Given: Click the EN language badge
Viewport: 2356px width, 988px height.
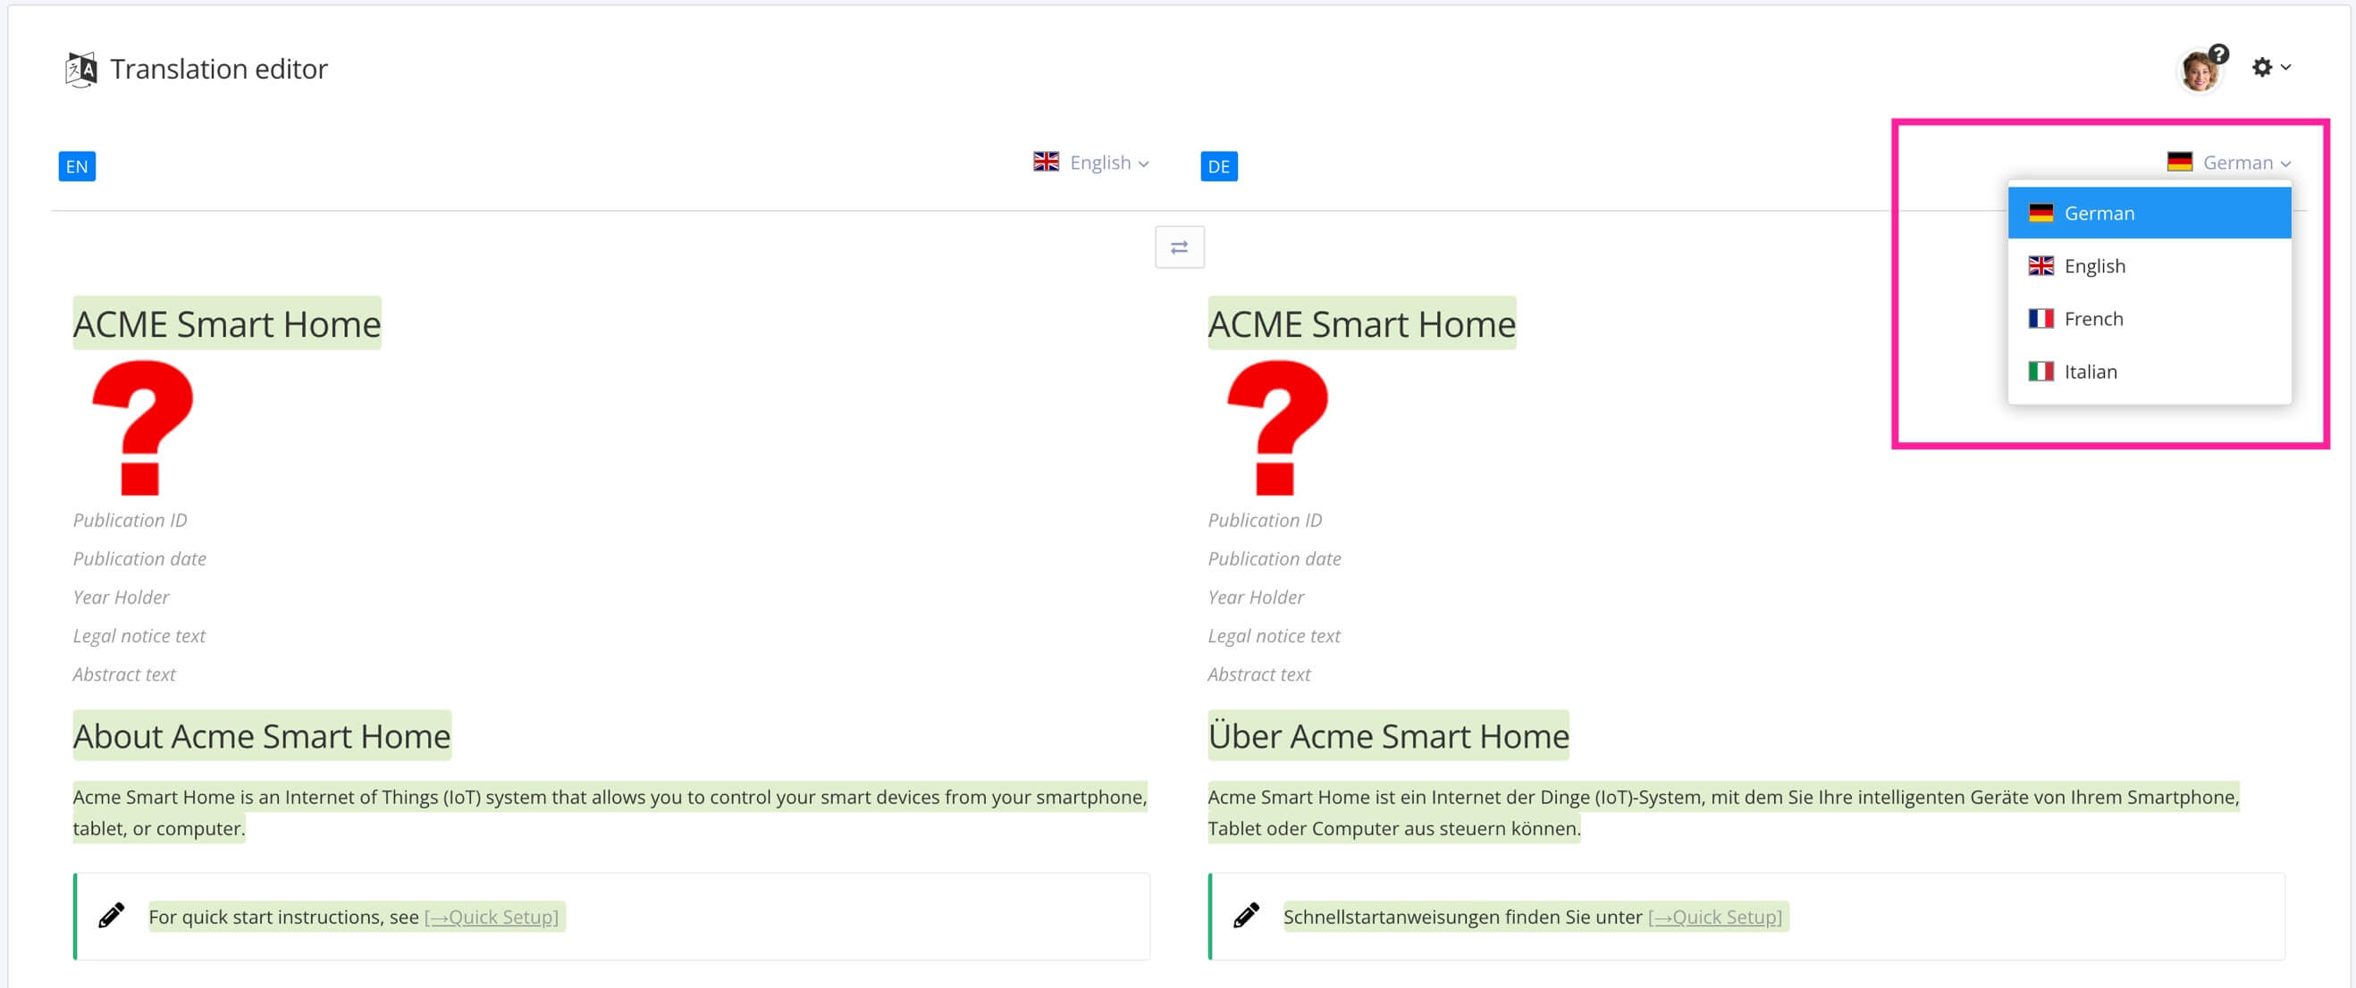Looking at the screenshot, I should [x=77, y=166].
